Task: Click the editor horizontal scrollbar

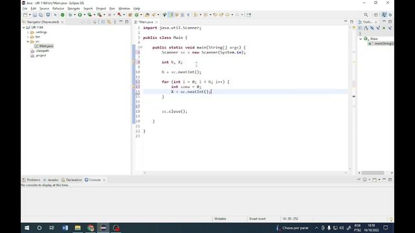Action: pyautogui.click(x=245, y=173)
